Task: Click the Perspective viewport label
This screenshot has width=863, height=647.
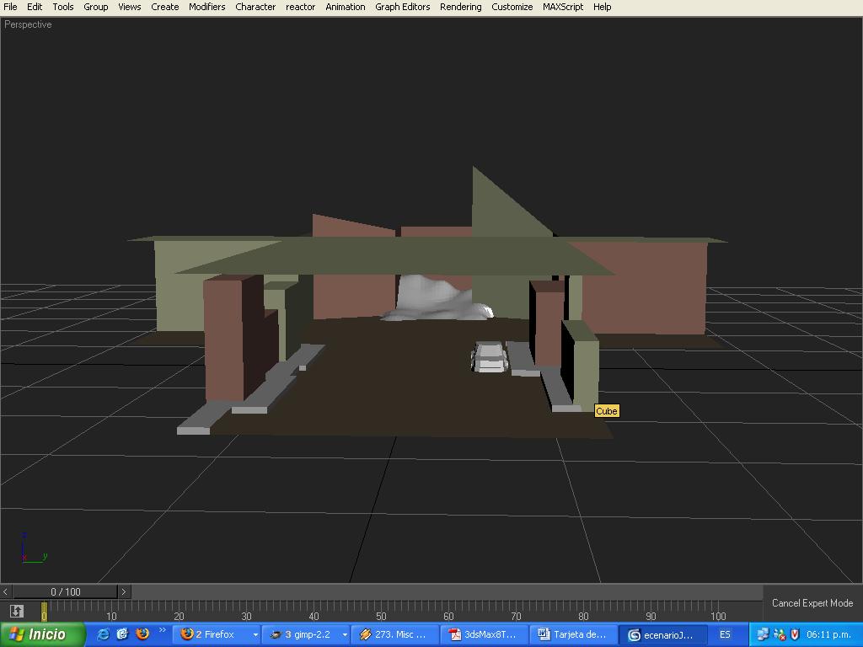Action: click(28, 24)
